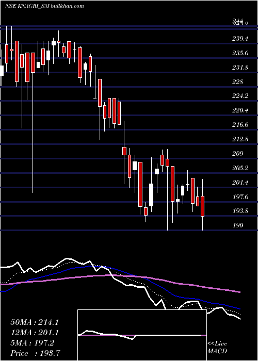Click the <<Live MACD label
This screenshot has width=258, height=361.
[x=217, y=348]
